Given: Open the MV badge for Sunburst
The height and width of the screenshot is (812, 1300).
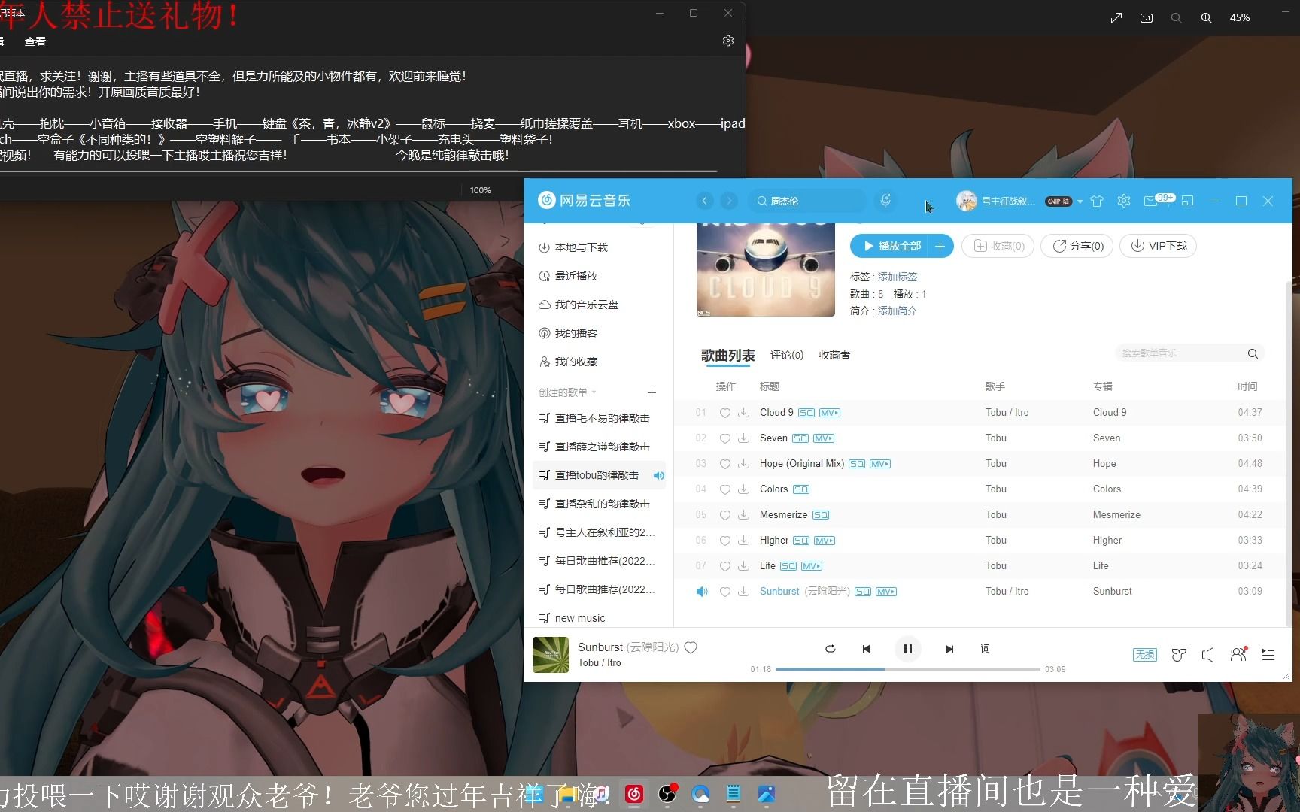Looking at the screenshot, I should [886, 592].
